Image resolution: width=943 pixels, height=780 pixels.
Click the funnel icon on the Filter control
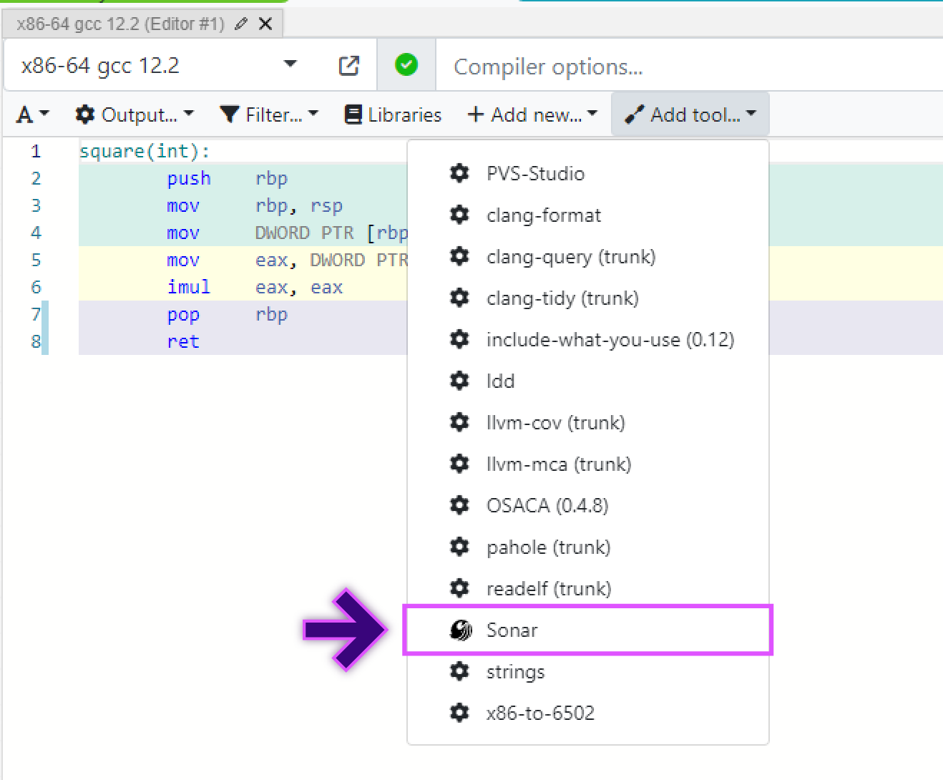(x=229, y=114)
